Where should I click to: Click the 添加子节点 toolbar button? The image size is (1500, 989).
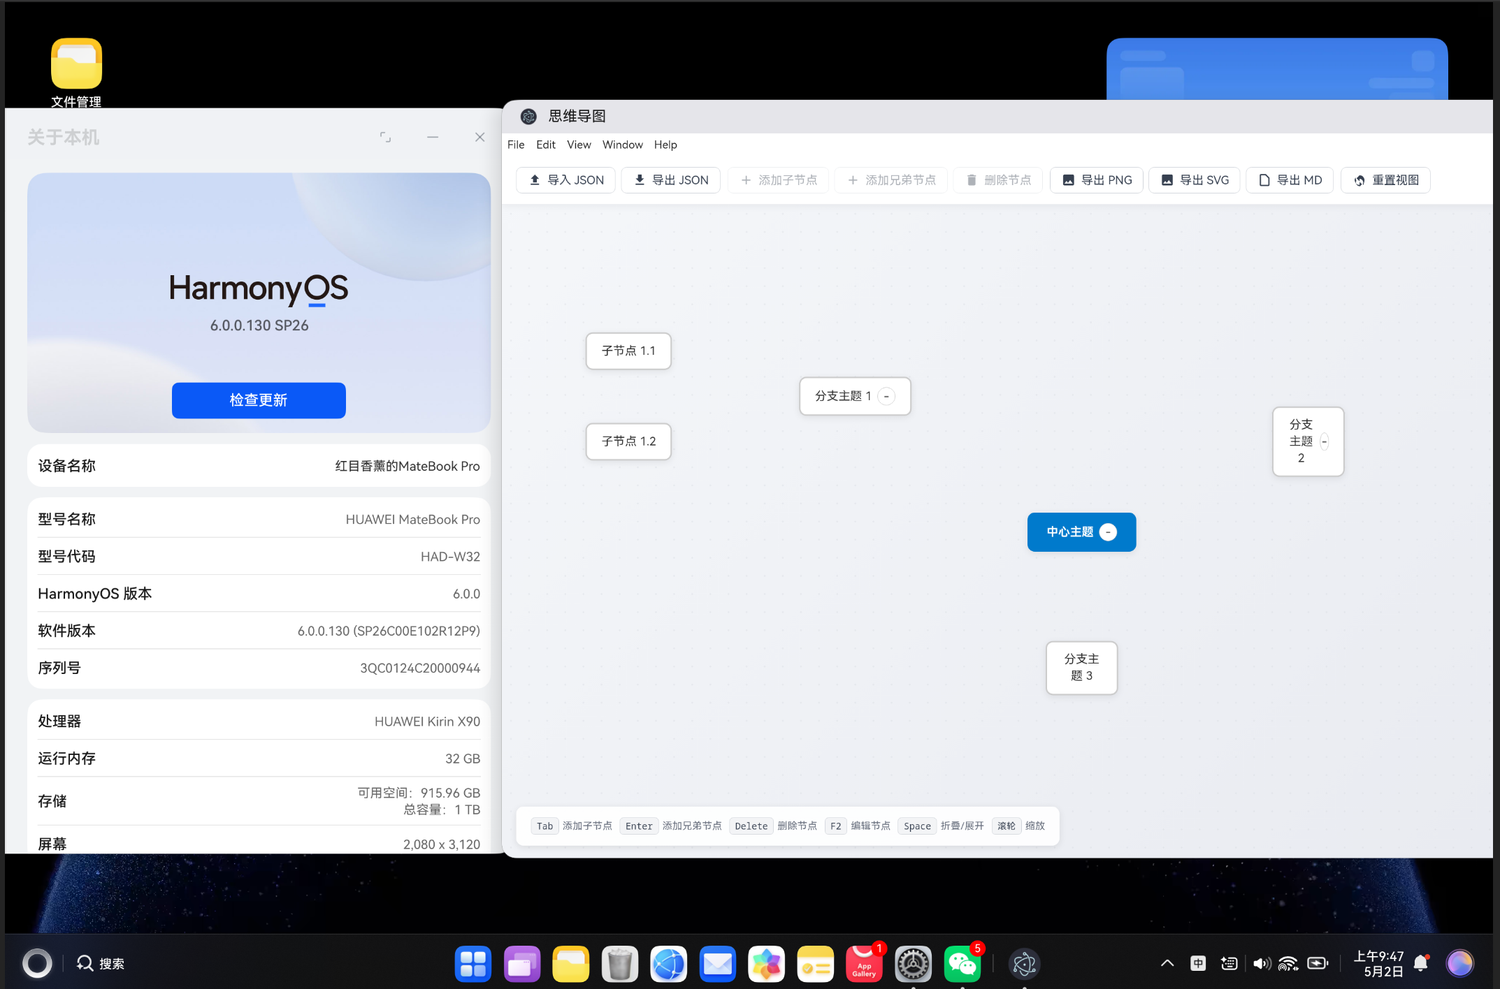[778, 180]
